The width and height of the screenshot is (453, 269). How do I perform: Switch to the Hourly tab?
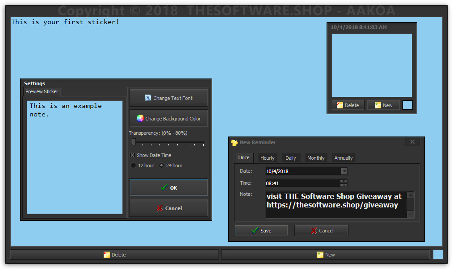click(x=267, y=158)
